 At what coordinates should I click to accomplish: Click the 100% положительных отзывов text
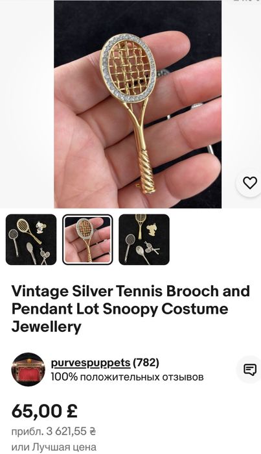point(128,377)
